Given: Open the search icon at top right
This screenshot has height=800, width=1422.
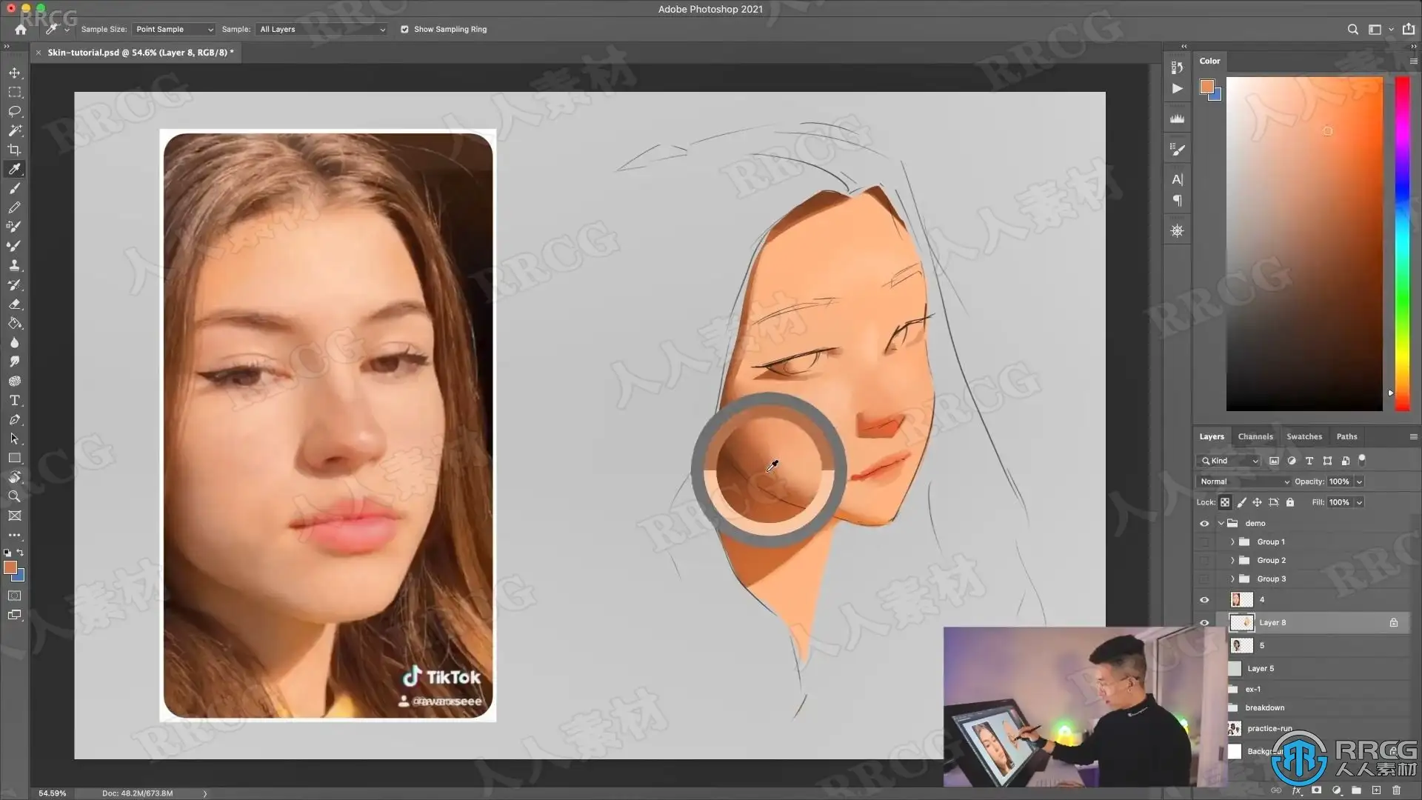Looking at the screenshot, I should 1352,30.
